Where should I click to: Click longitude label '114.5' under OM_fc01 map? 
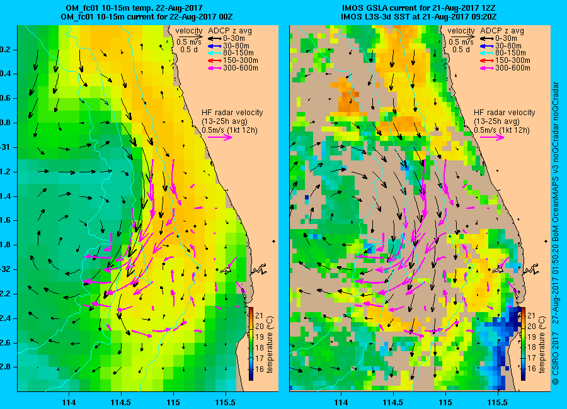[x=121, y=402]
